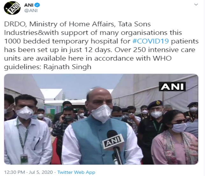
Task: Click the ANI microphone flag in the photo
Action: point(113,141)
